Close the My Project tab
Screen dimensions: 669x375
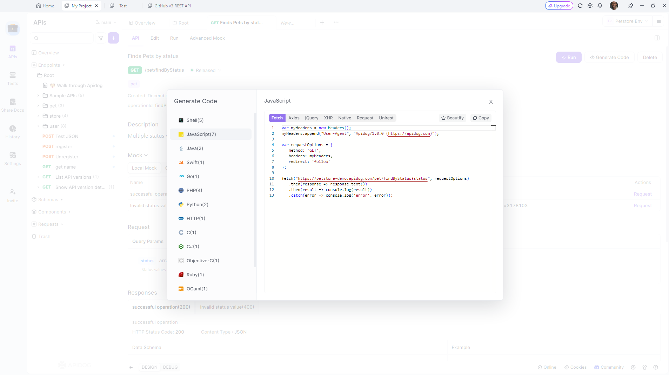tap(96, 6)
